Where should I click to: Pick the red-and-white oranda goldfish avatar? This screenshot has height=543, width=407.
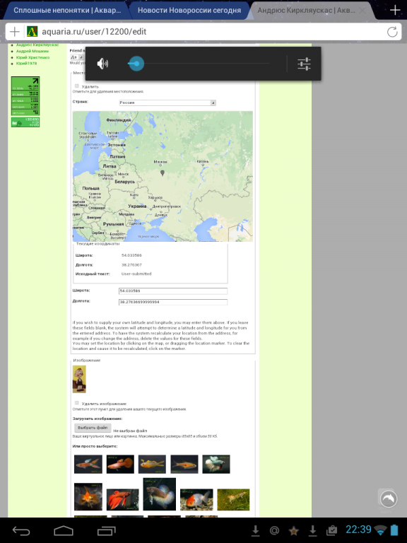tap(196, 499)
